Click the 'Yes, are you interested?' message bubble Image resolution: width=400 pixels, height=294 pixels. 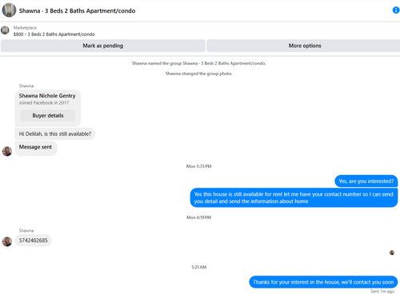point(366,181)
